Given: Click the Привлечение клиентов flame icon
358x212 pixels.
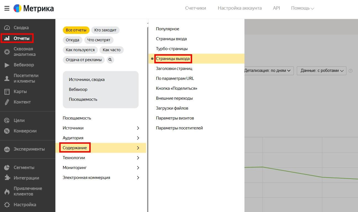Looking at the screenshot, I should point(7,191).
